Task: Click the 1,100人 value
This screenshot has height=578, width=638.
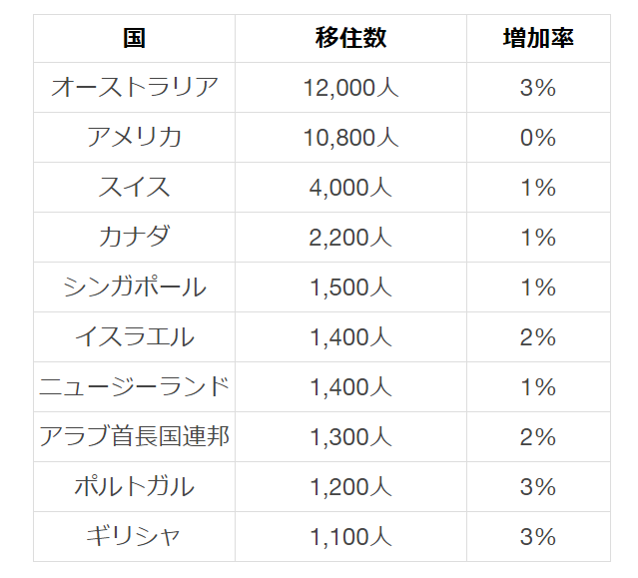Action: [350, 537]
